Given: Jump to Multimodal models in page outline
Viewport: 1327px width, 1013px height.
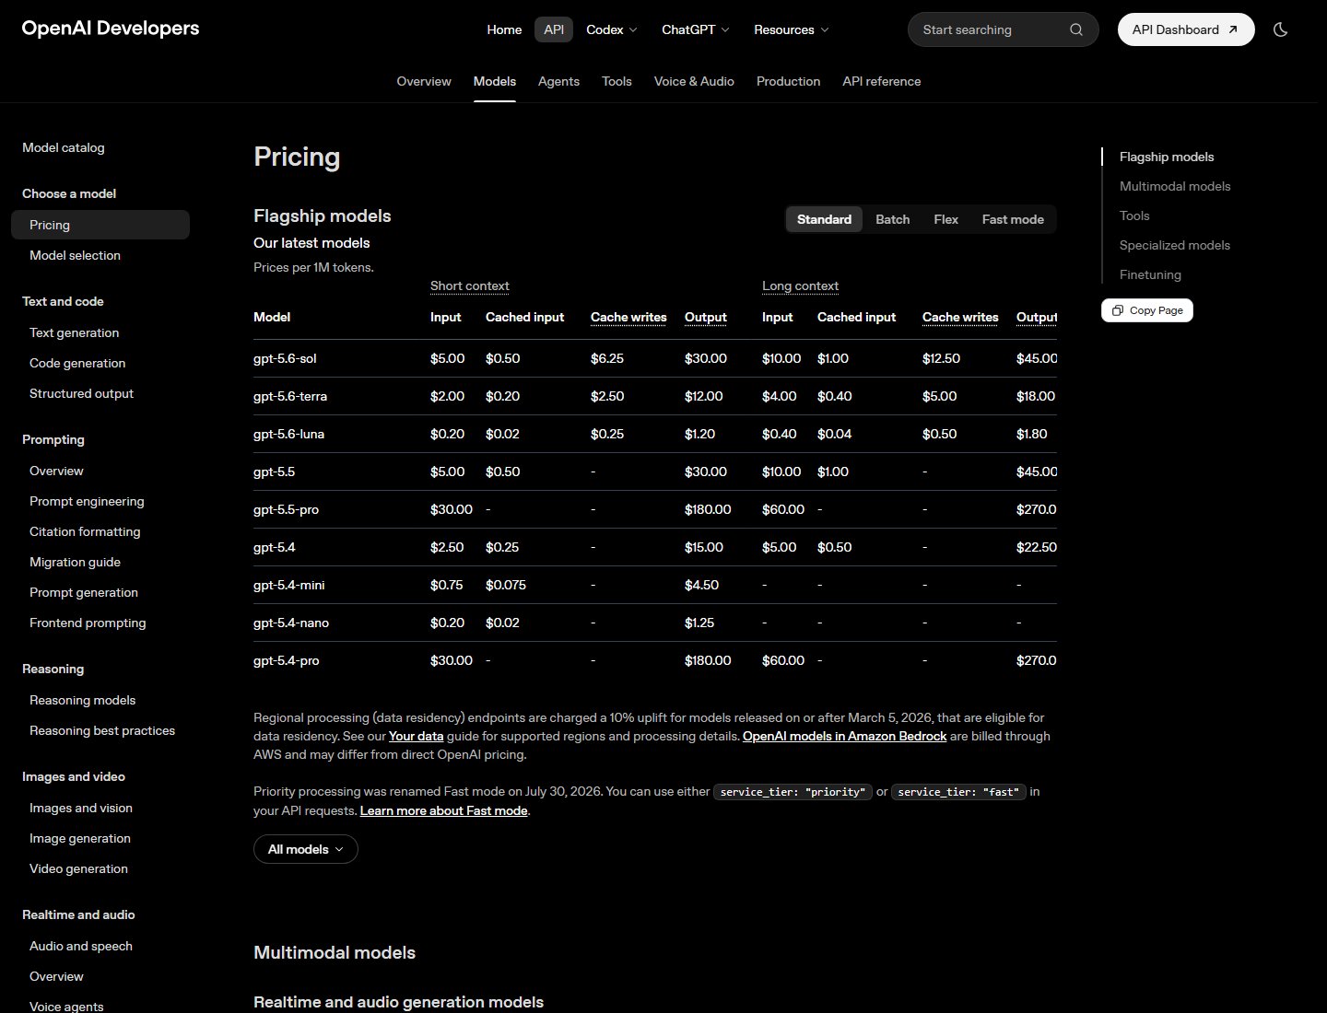Looking at the screenshot, I should point(1175,186).
